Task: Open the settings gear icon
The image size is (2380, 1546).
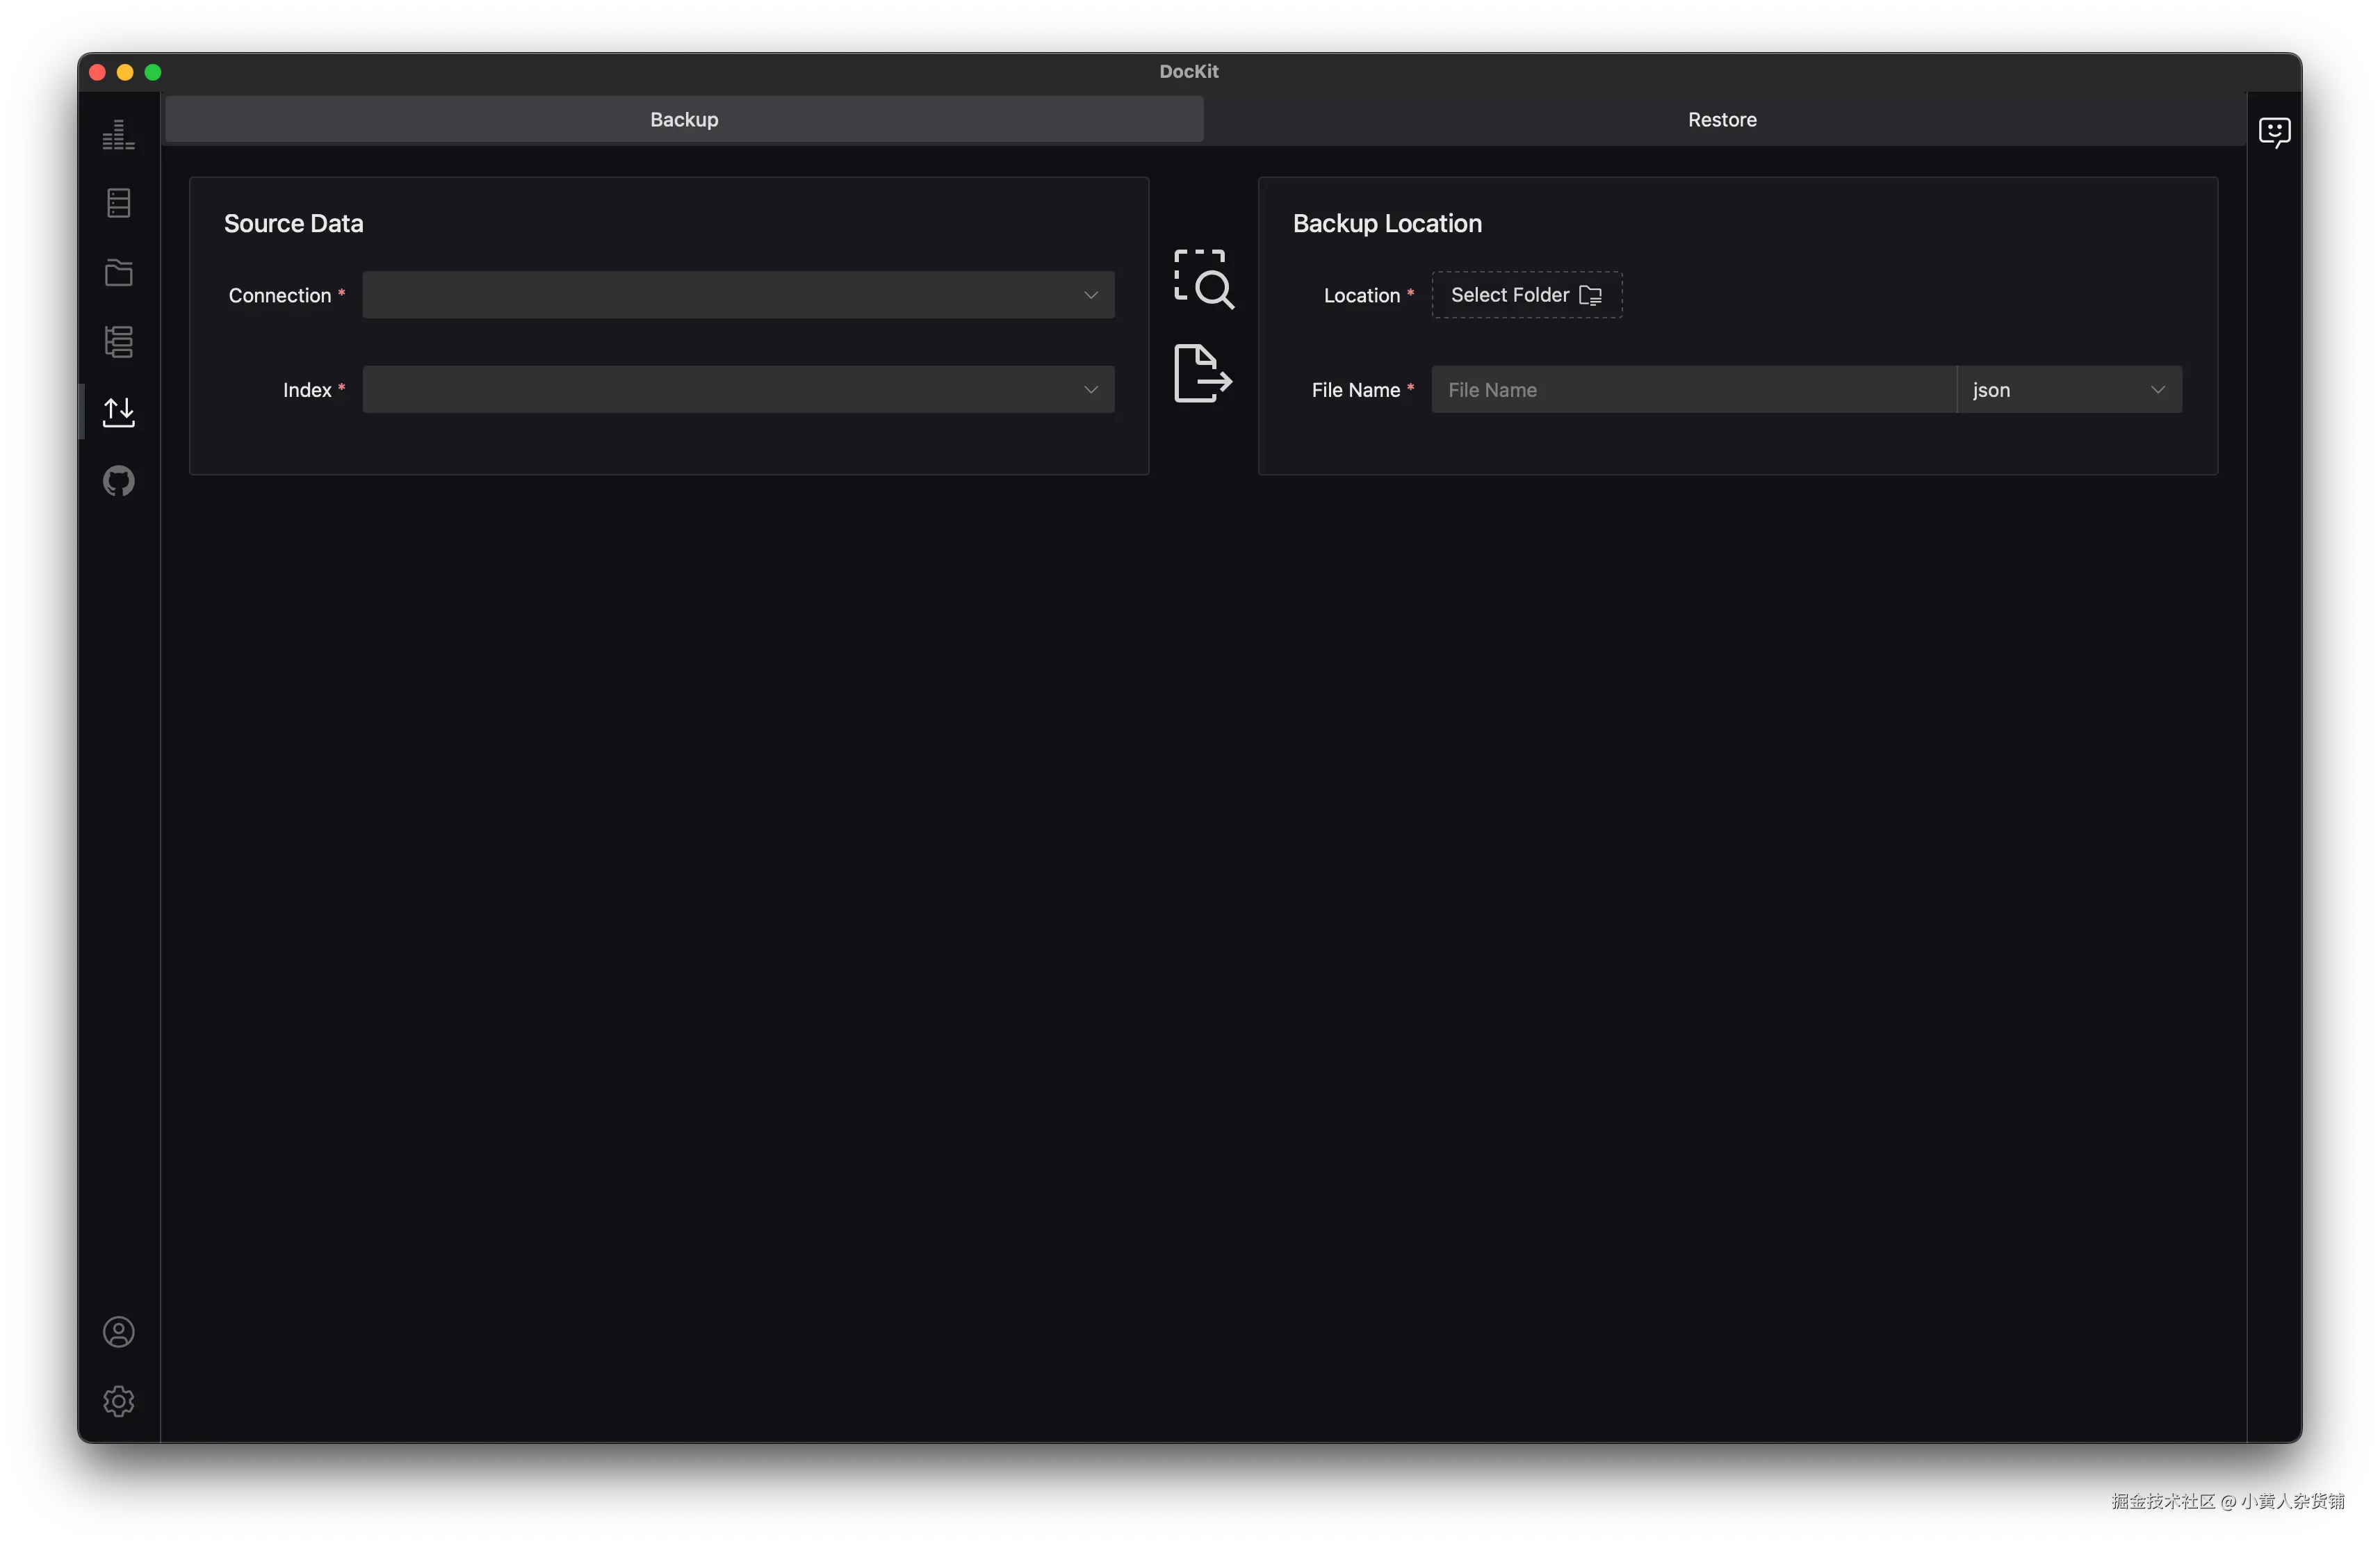Action: (118, 1401)
